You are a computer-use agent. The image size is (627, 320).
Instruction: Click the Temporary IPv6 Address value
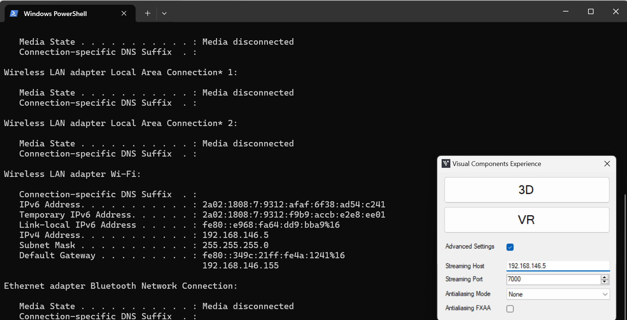(294, 215)
